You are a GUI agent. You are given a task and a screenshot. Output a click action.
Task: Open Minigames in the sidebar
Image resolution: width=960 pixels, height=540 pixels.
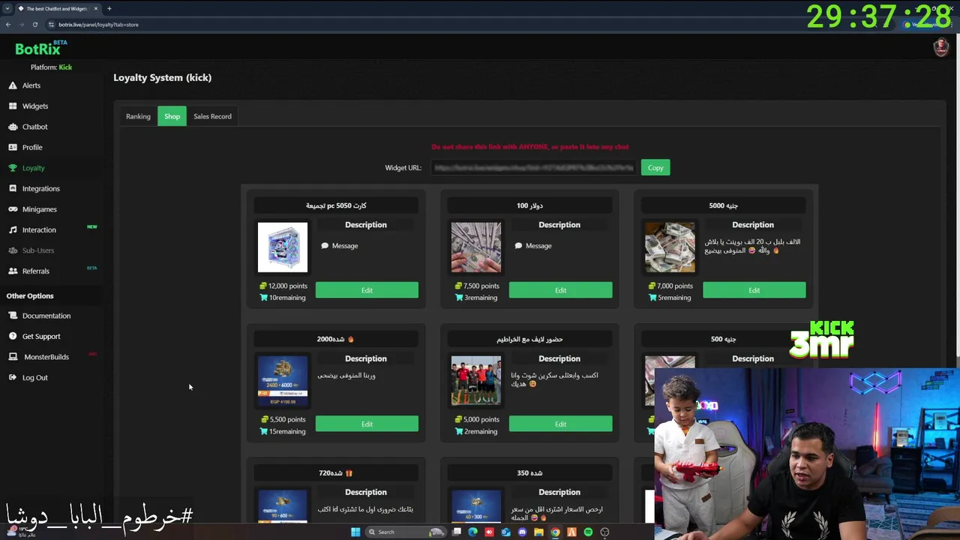pyautogui.click(x=39, y=209)
